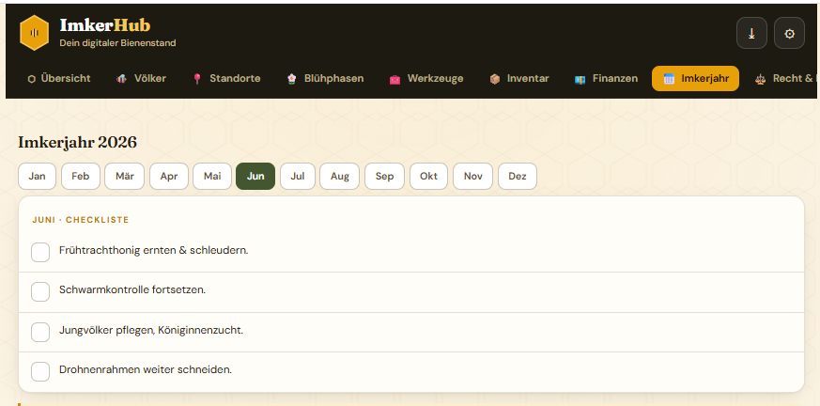This screenshot has width=820, height=406.
Task: Click the pin icon beside Standorte
Action: 196,79
